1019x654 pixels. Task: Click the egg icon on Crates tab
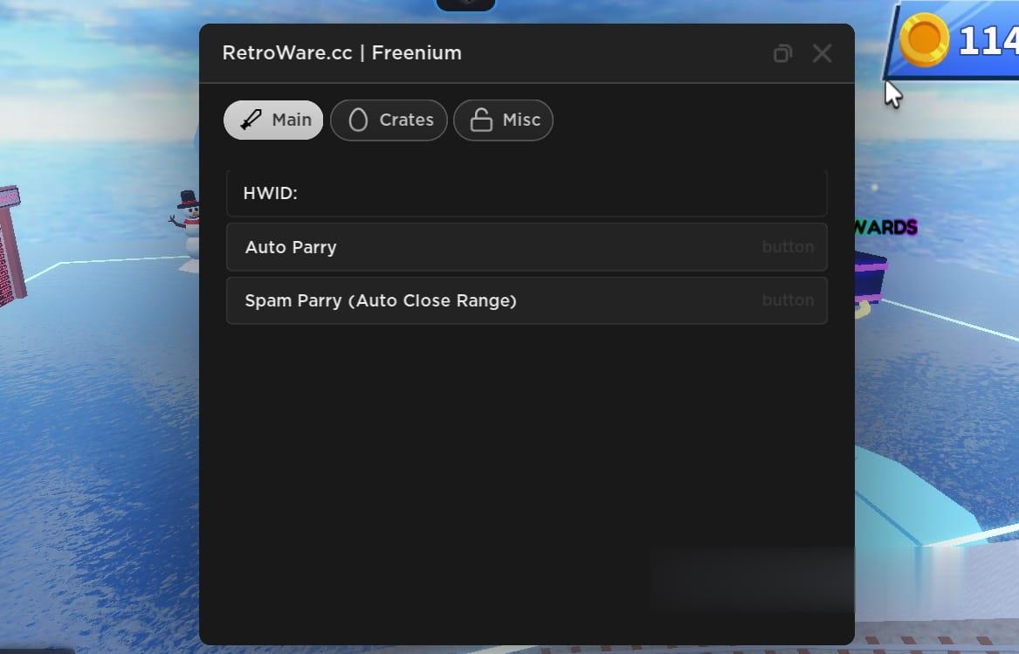[x=358, y=120]
